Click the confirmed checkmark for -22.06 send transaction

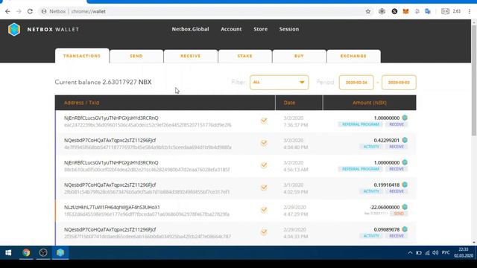coord(264,210)
